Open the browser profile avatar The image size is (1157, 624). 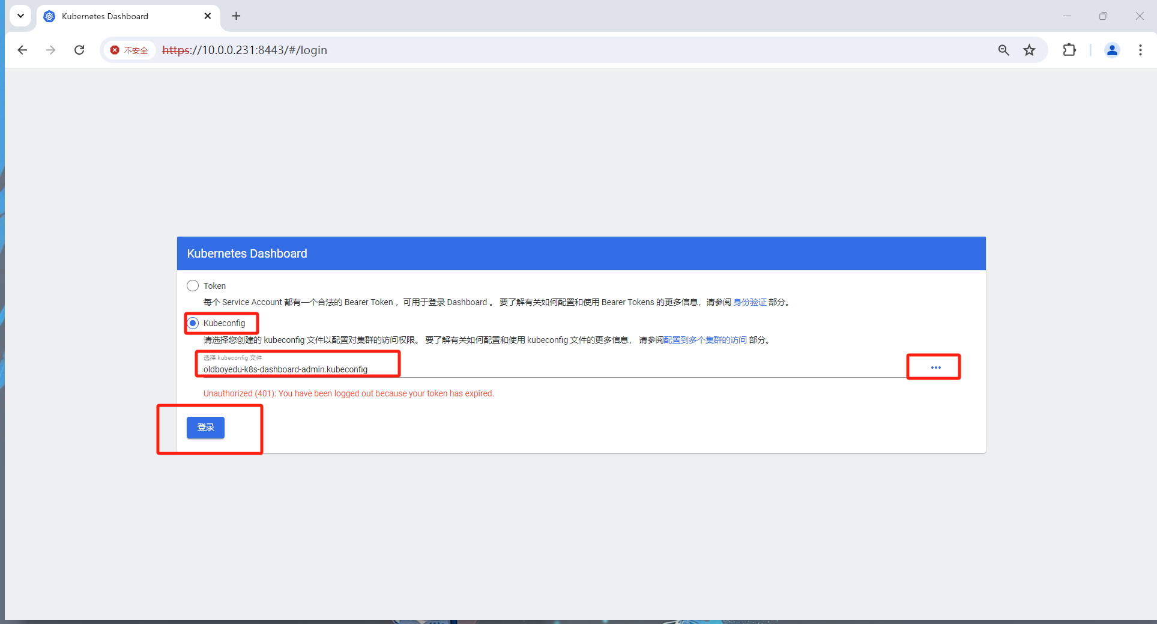point(1112,50)
